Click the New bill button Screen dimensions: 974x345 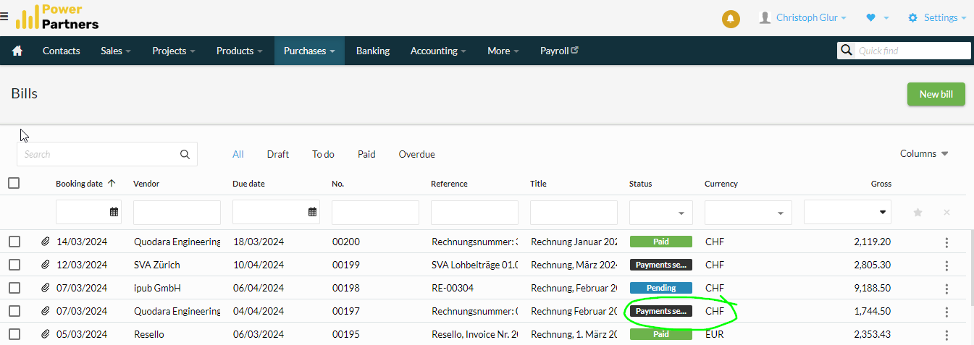point(936,94)
